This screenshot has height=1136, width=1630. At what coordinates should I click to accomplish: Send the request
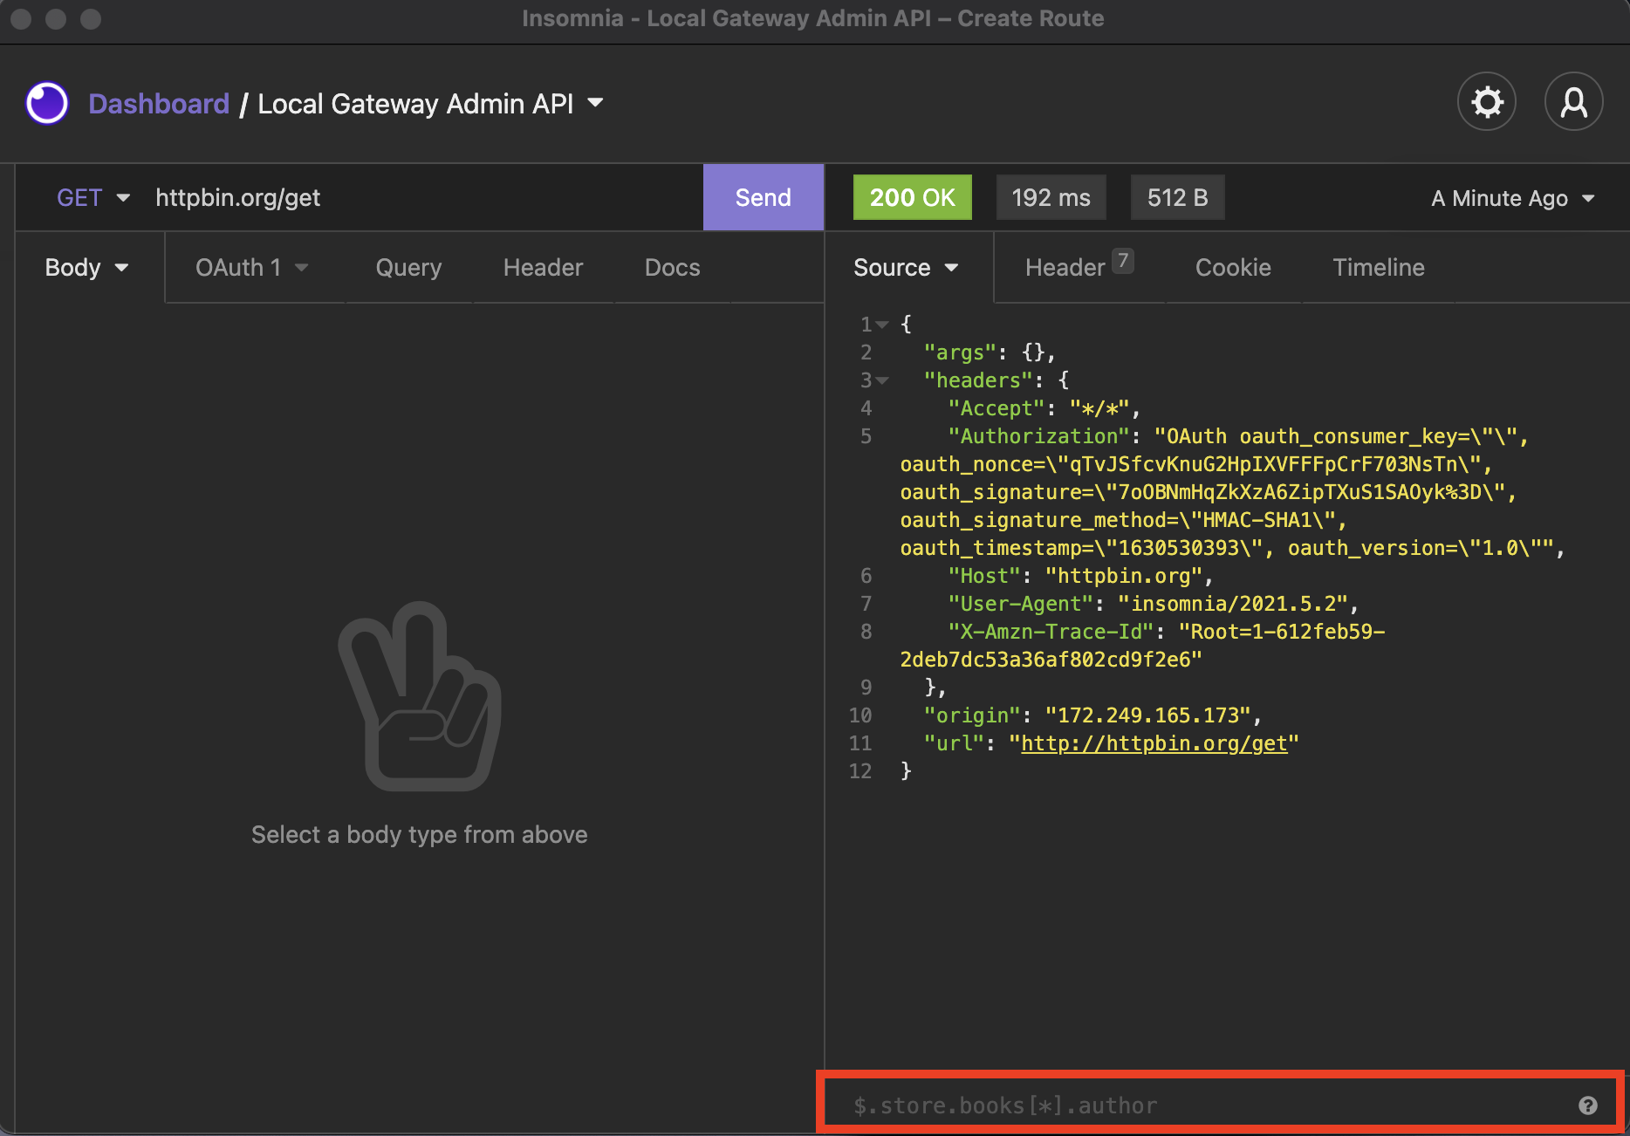point(764,197)
